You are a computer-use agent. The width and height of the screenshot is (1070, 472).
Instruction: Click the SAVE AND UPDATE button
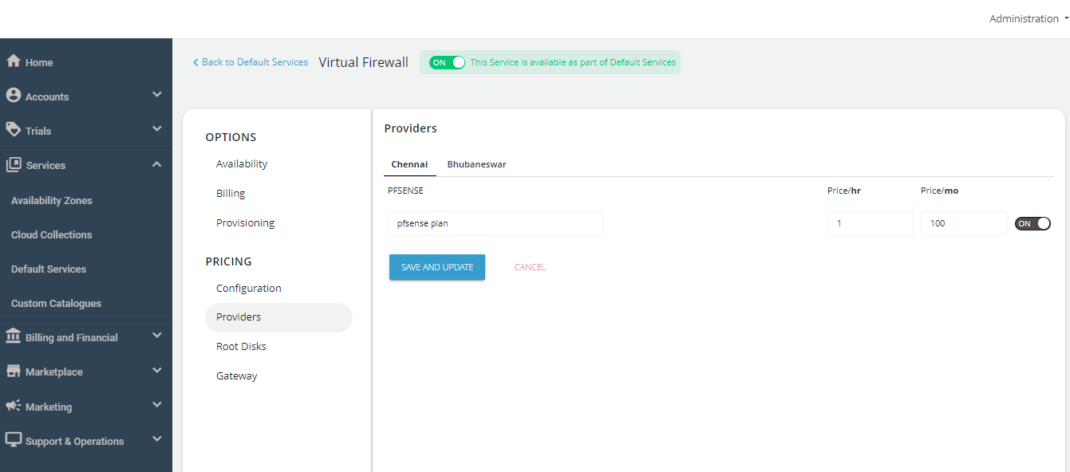[436, 267]
